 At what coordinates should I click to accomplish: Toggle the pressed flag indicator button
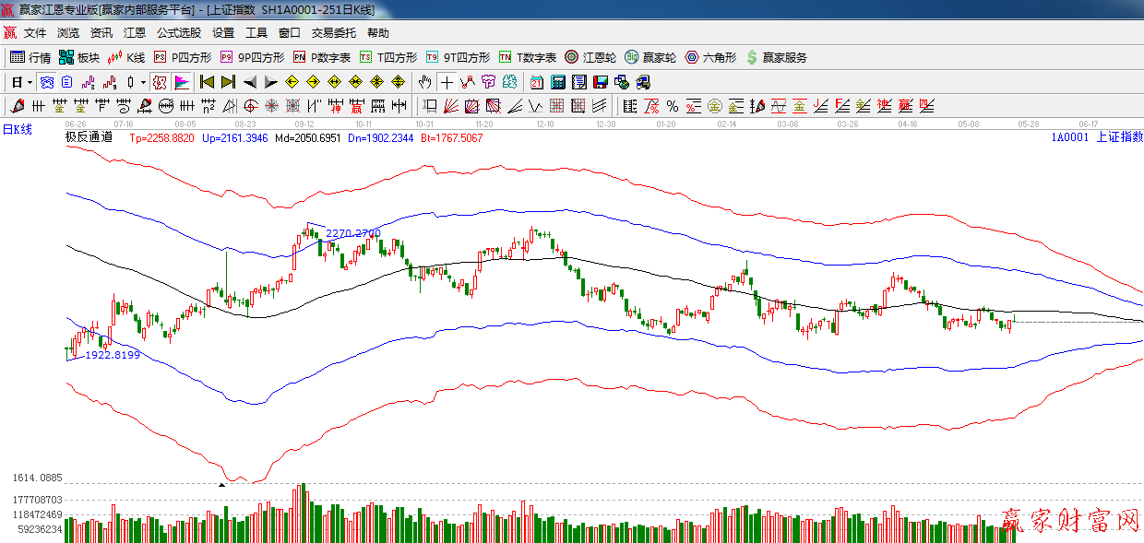pyautogui.click(x=182, y=82)
